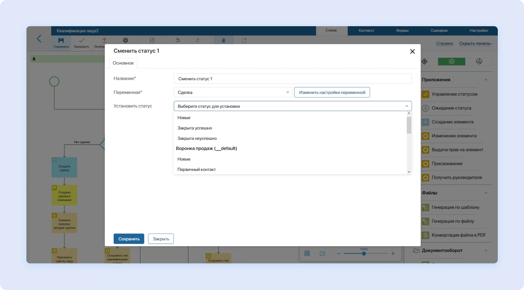The height and width of the screenshot is (290, 524).
Task: Collapse the Установить статус dropdown
Action: tap(406, 106)
